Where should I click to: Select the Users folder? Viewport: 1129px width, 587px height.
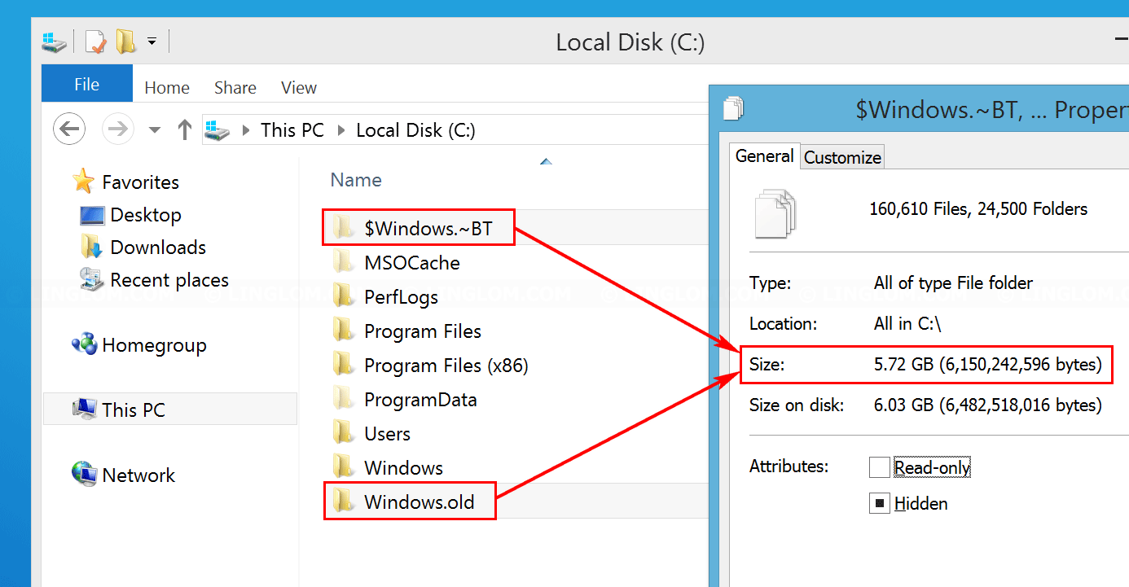tap(387, 434)
